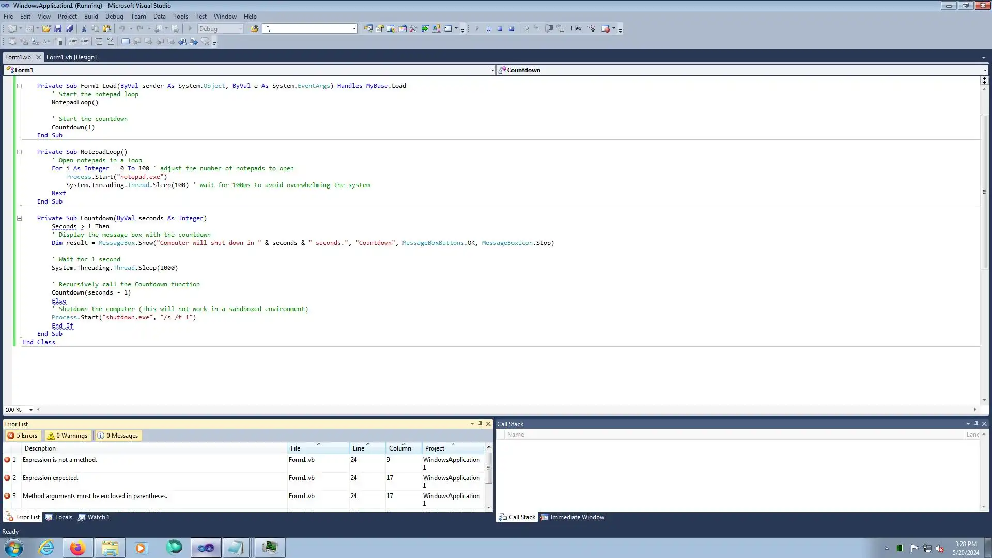This screenshot has width=992, height=558.
Task: Switch to the Immediate Window tab
Action: pyautogui.click(x=572, y=517)
